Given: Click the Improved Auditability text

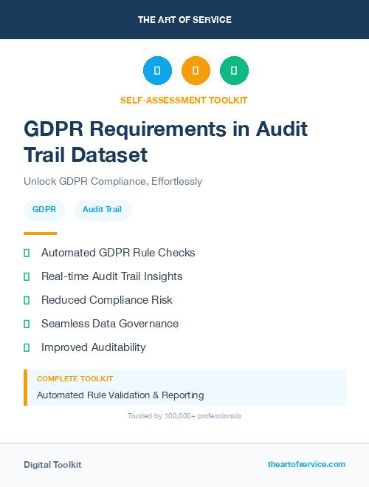Looking at the screenshot, I should tap(93, 347).
